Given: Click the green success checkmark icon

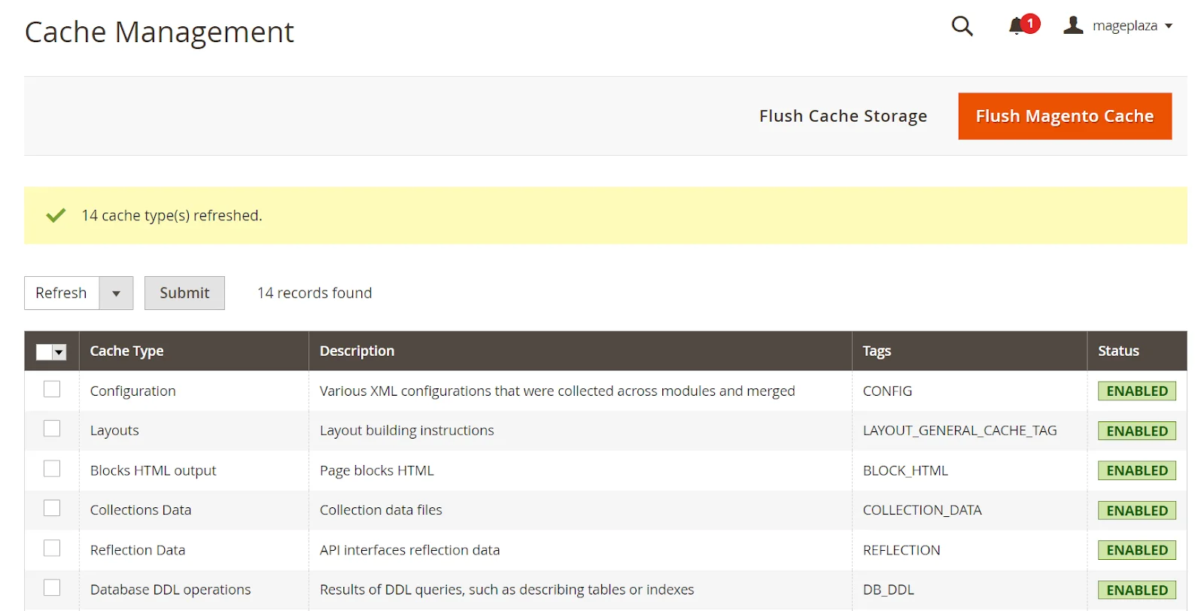Looking at the screenshot, I should click(56, 216).
